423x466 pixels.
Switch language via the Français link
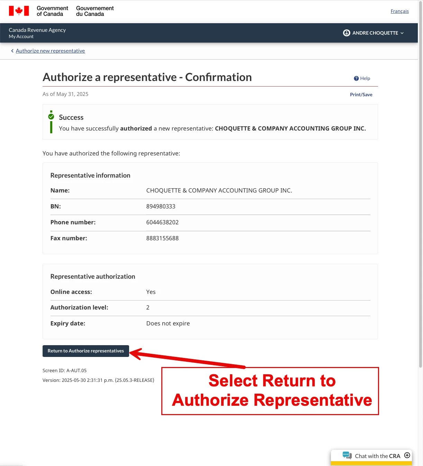click(399, 11)
